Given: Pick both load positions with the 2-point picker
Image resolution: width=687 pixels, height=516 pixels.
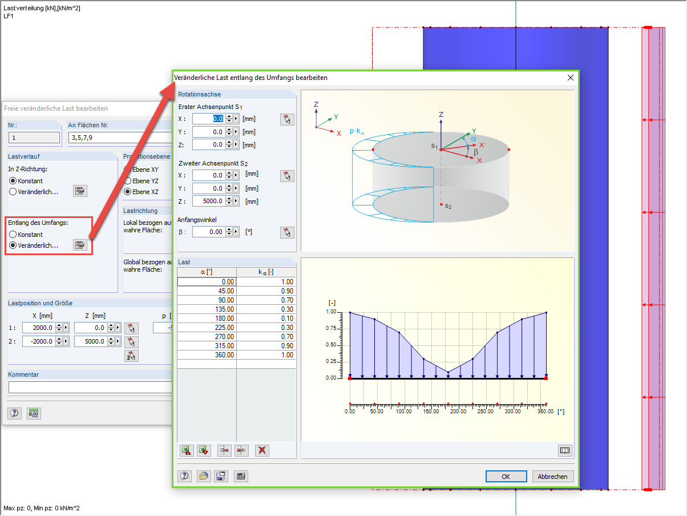Looking at the screenshot, I should click(x=131, y=356).
